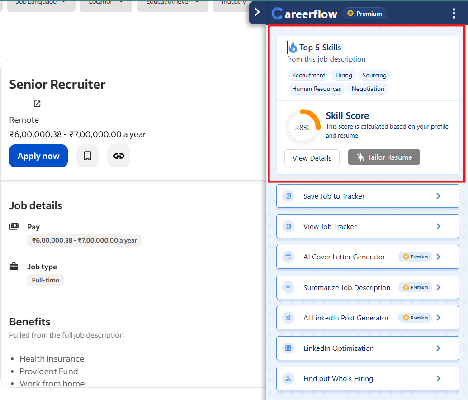Open the three-dot menu in the Careerflow header
This screenshot has width=468, height=400.
point(454,14)
